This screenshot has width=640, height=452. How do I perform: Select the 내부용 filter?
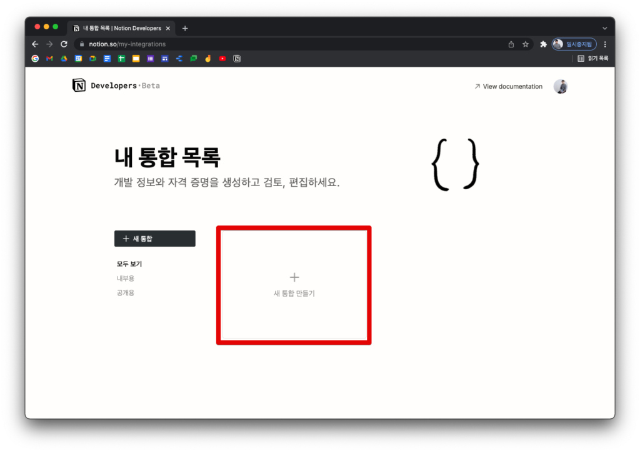[125, 278]
